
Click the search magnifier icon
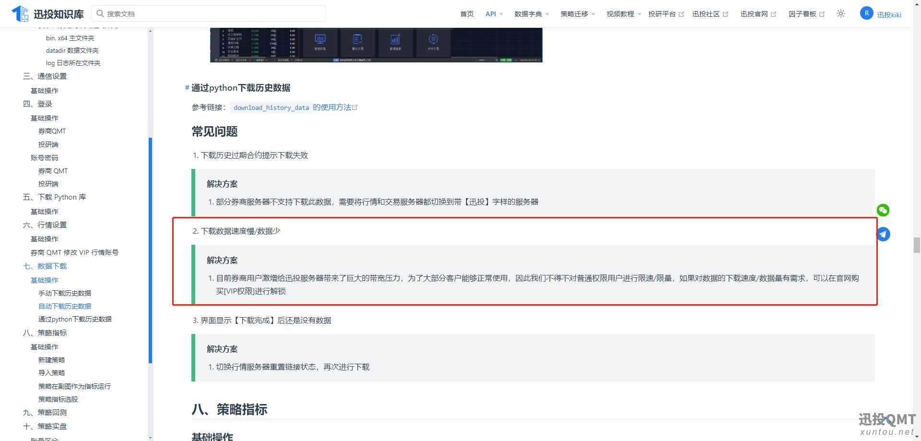tap(100, 13)
